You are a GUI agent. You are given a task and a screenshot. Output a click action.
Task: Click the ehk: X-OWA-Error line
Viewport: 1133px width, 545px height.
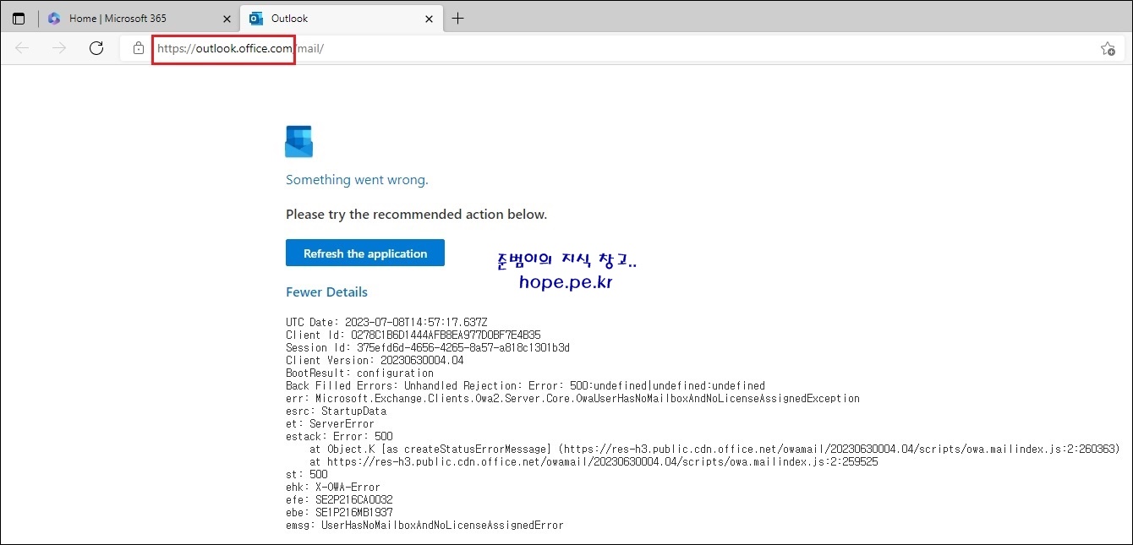tap(333, 487)
